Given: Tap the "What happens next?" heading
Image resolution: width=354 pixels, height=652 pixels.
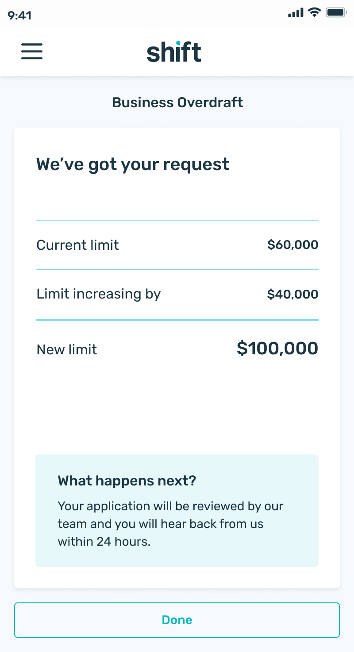Looking at the screenshot, I should 127,481.
